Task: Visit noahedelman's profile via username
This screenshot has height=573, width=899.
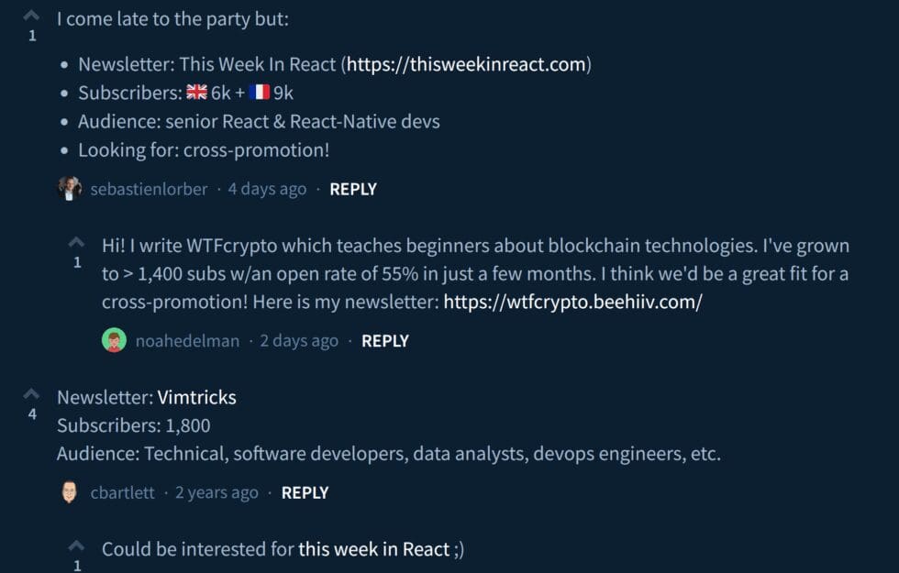Action: tap(187, 341)
